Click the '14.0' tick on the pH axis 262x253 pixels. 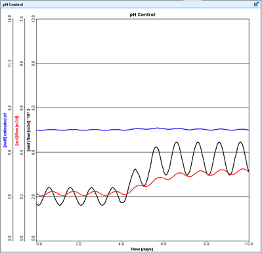pyautogui.click(x=10, y=18)
